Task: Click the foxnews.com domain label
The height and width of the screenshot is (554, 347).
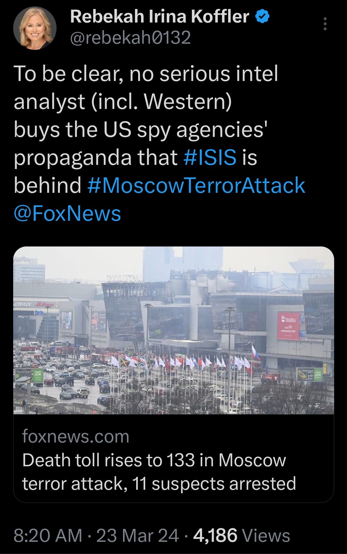Action: point(76,436)
